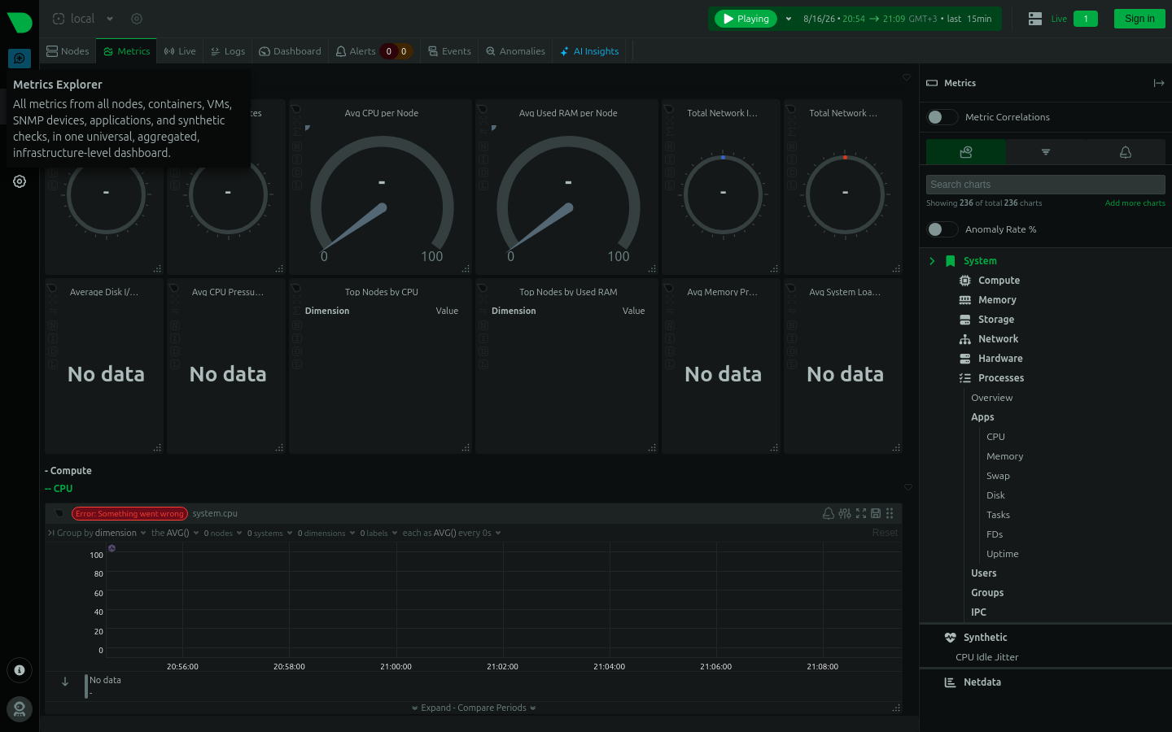Screen dimensions: 1172x732
Task: Switch to the Nodes tab
Action: (x=68, y=51)
